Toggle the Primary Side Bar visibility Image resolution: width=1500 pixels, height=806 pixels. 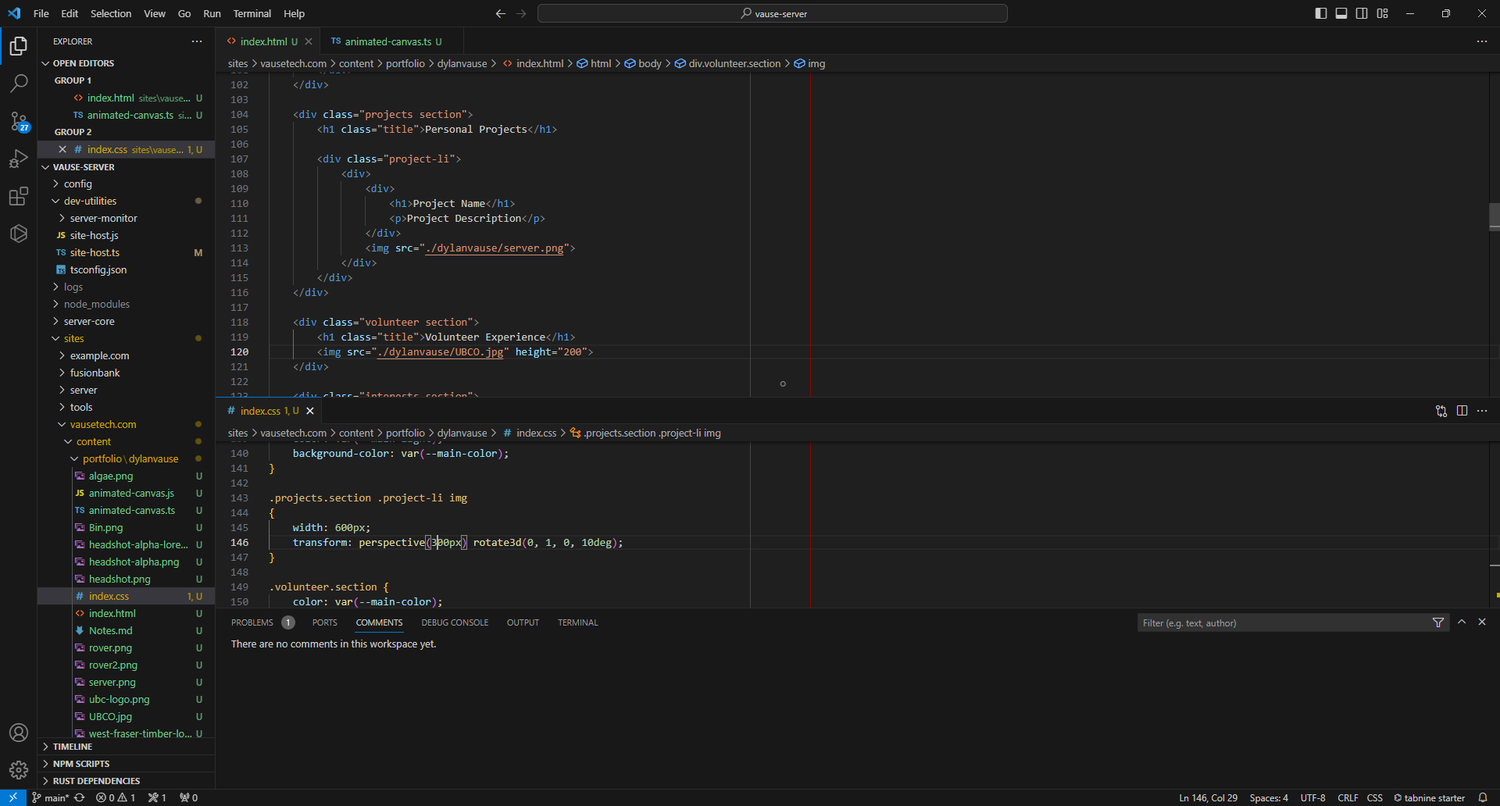pos(1321,13)
